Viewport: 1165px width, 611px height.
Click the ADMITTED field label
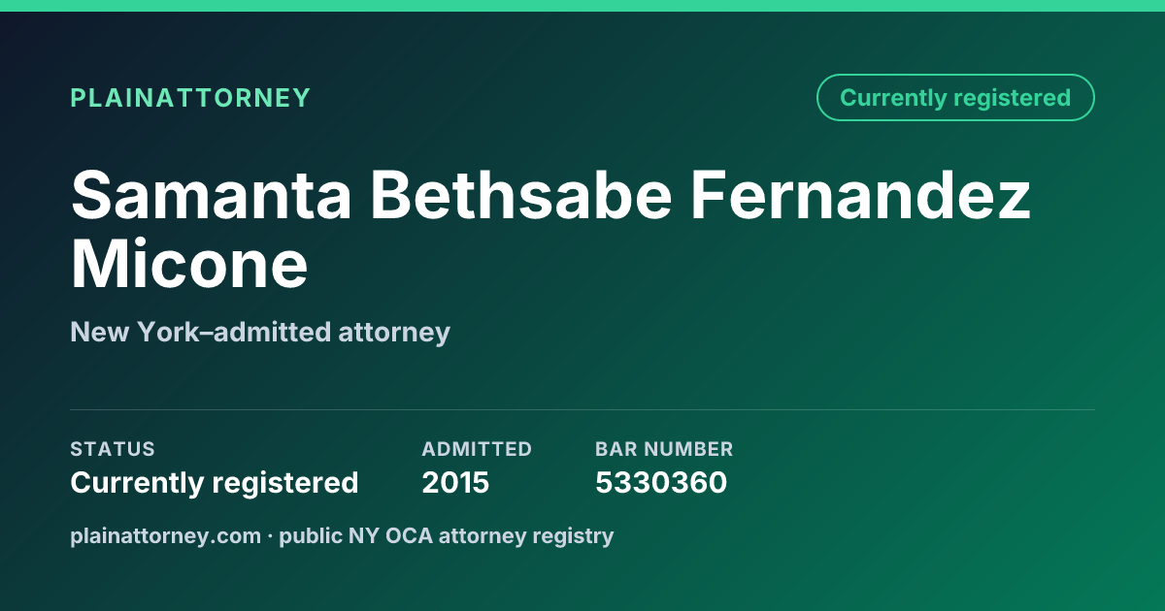(x=477, y=449)
